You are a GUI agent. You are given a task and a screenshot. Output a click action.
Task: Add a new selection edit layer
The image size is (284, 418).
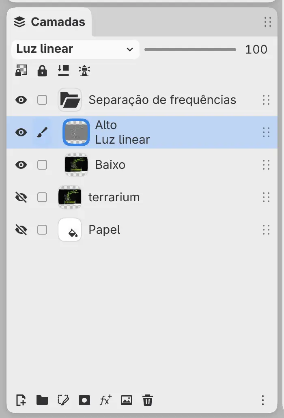(63, 400)
